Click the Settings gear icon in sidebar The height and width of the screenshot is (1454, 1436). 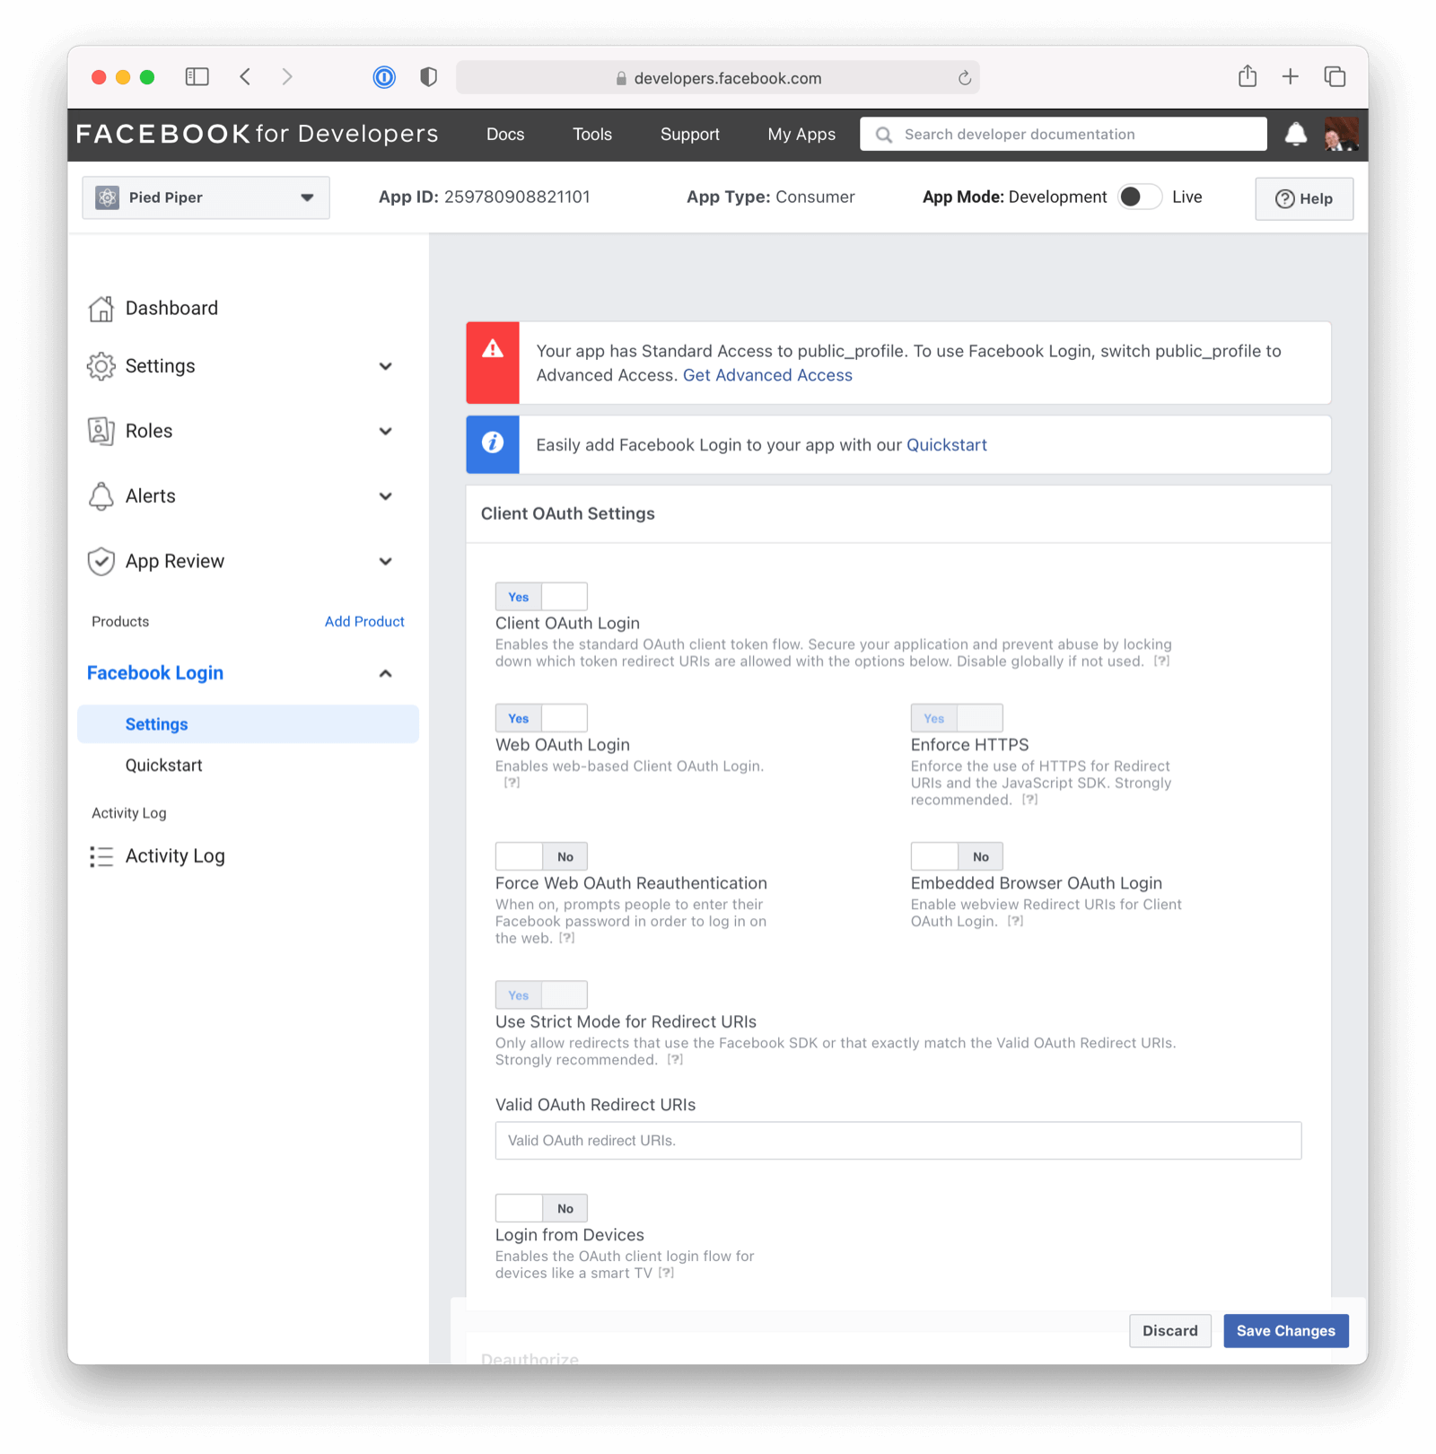tap(101, 366)
